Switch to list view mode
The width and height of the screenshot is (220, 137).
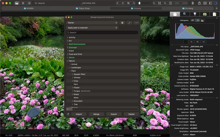pyautogui.click(x=29, y=3)
